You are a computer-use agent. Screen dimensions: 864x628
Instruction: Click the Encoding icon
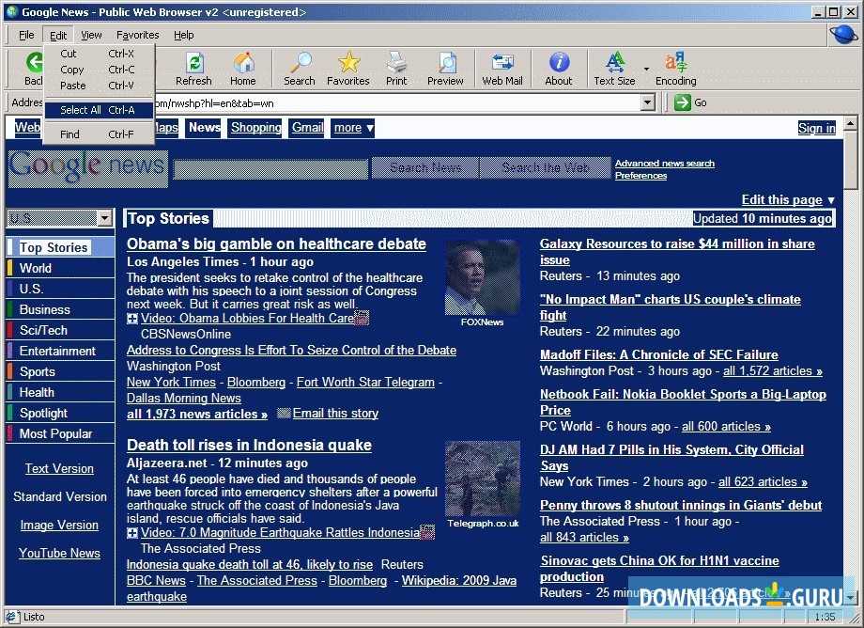click(675, 66)
